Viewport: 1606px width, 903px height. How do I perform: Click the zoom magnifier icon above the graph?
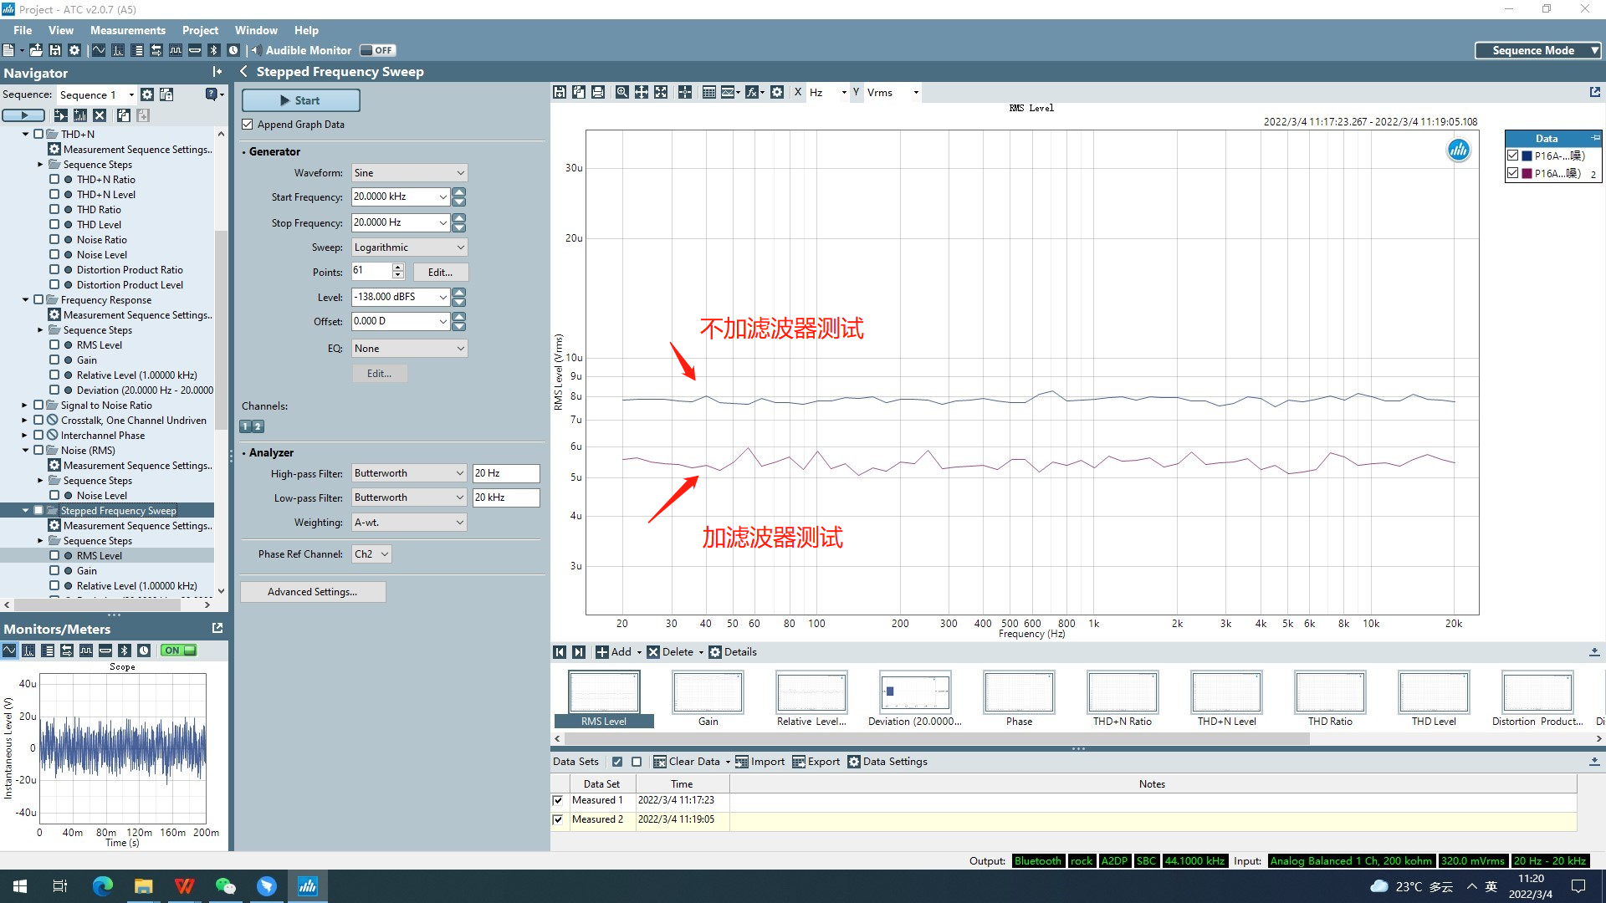pyautogui.click(x=621, y=92)
